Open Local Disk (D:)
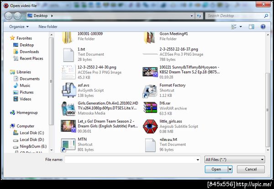This screenshot has height=189, width=274. pos(32,140)
